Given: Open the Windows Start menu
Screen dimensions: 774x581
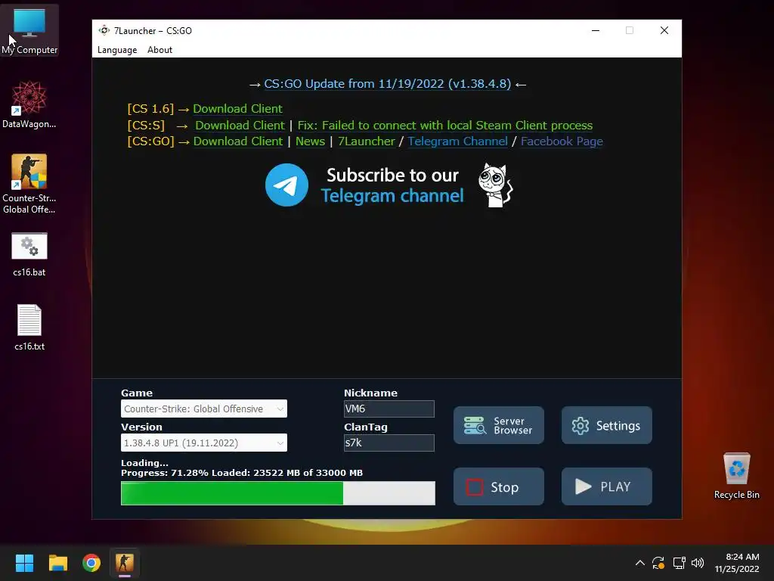Looking at the screenshot, I should (x=24, y=563).
